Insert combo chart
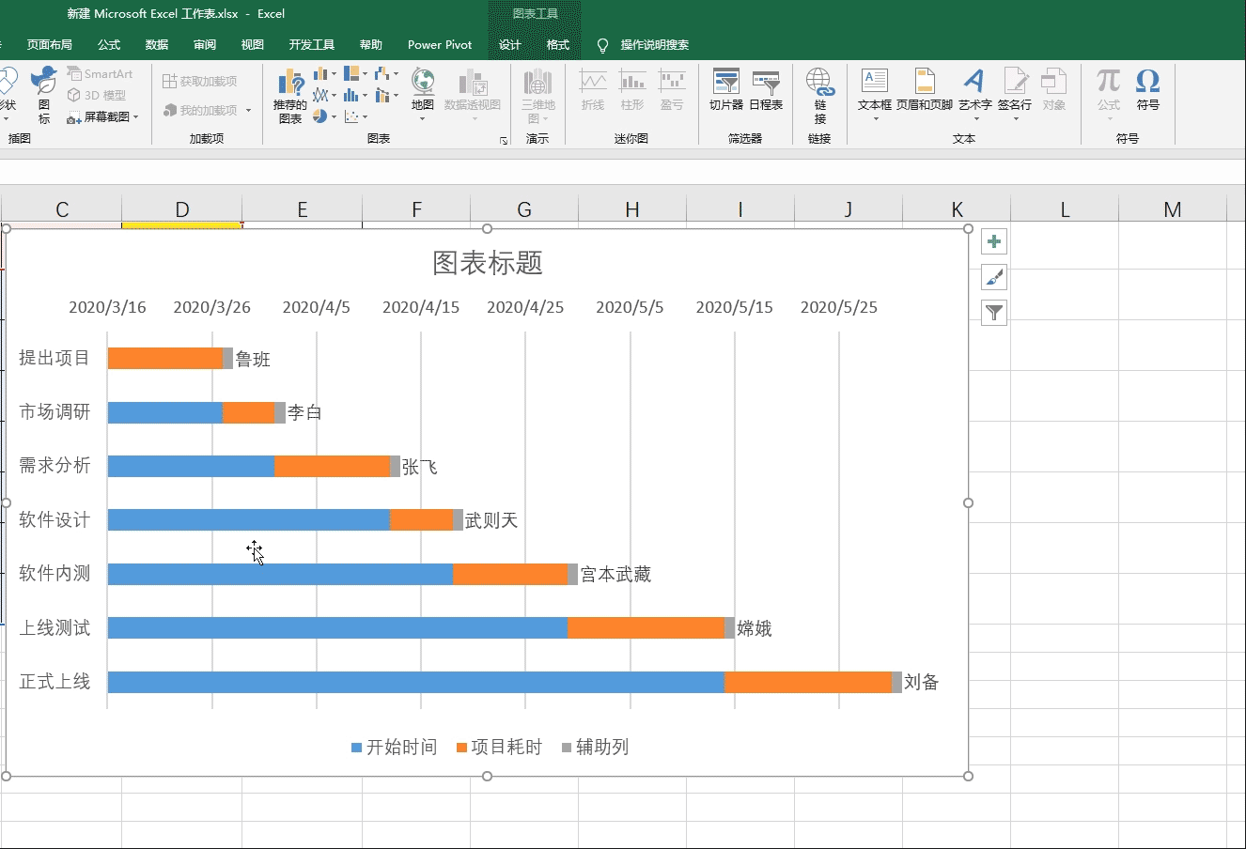Viewport: 1246px width, 849px height. pos(382,95)
